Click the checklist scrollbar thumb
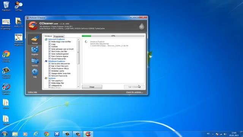Image resolution: width=243 pixels, height=137 pixels. 78,53
